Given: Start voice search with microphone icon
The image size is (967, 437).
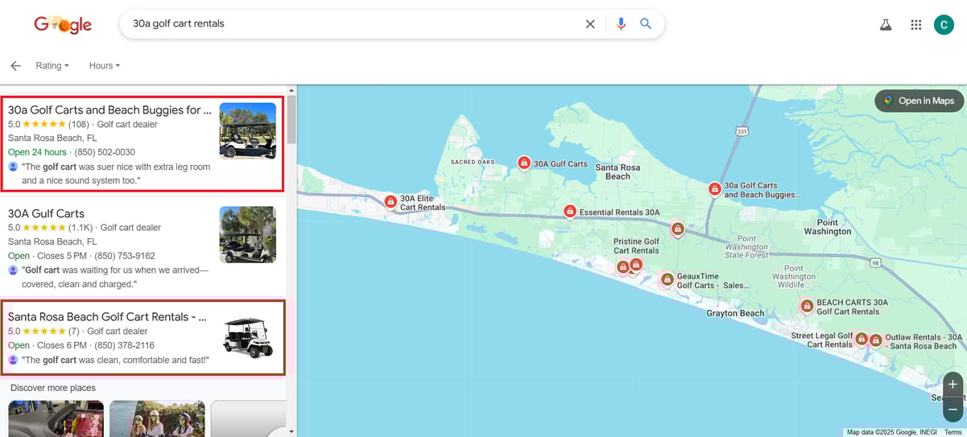Looking at the screenshot, I should coord(621,24).
